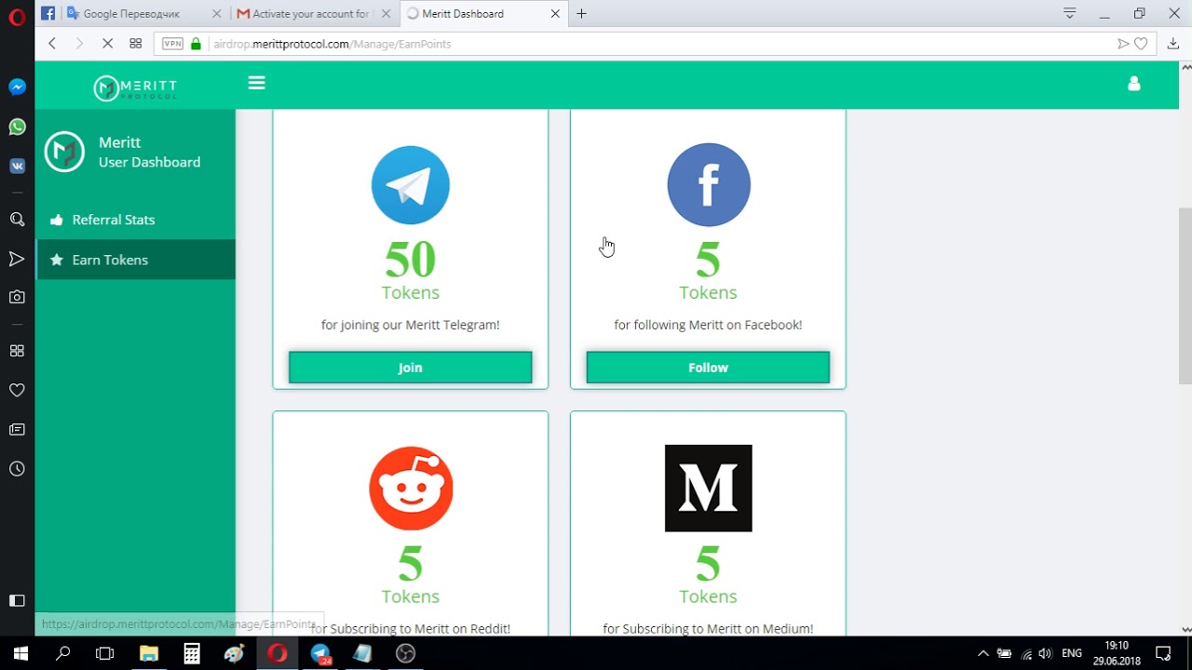The height and width of the screenshot is (670, 1192).
Task: Toggle the VPN badge in address bar
Action: 172,44
